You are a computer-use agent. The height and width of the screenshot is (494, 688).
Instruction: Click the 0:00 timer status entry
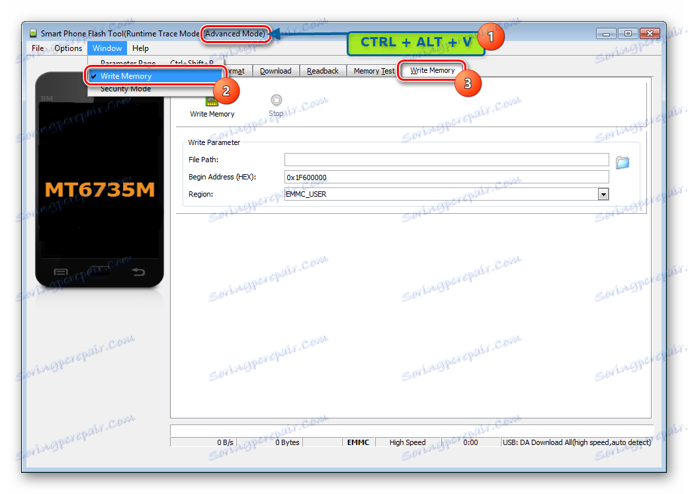(x=470, y=442)
